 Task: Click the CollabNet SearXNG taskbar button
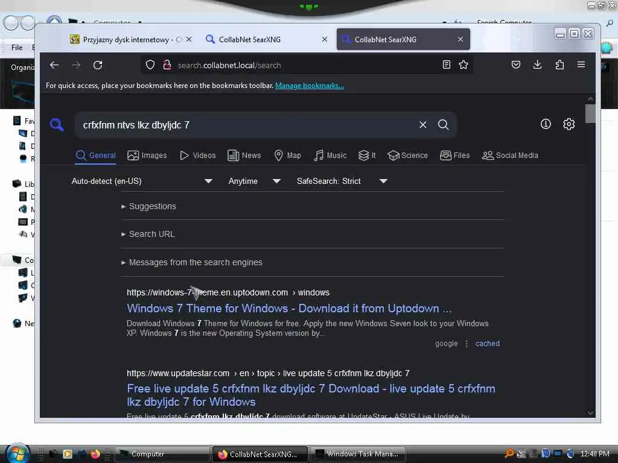click(260, 454)
